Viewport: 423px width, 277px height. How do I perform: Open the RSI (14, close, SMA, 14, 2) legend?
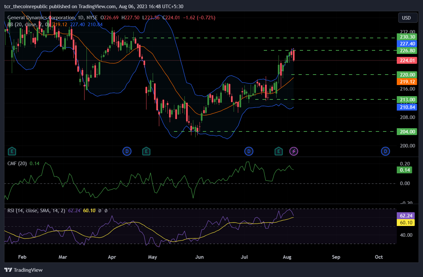point(36,211)
